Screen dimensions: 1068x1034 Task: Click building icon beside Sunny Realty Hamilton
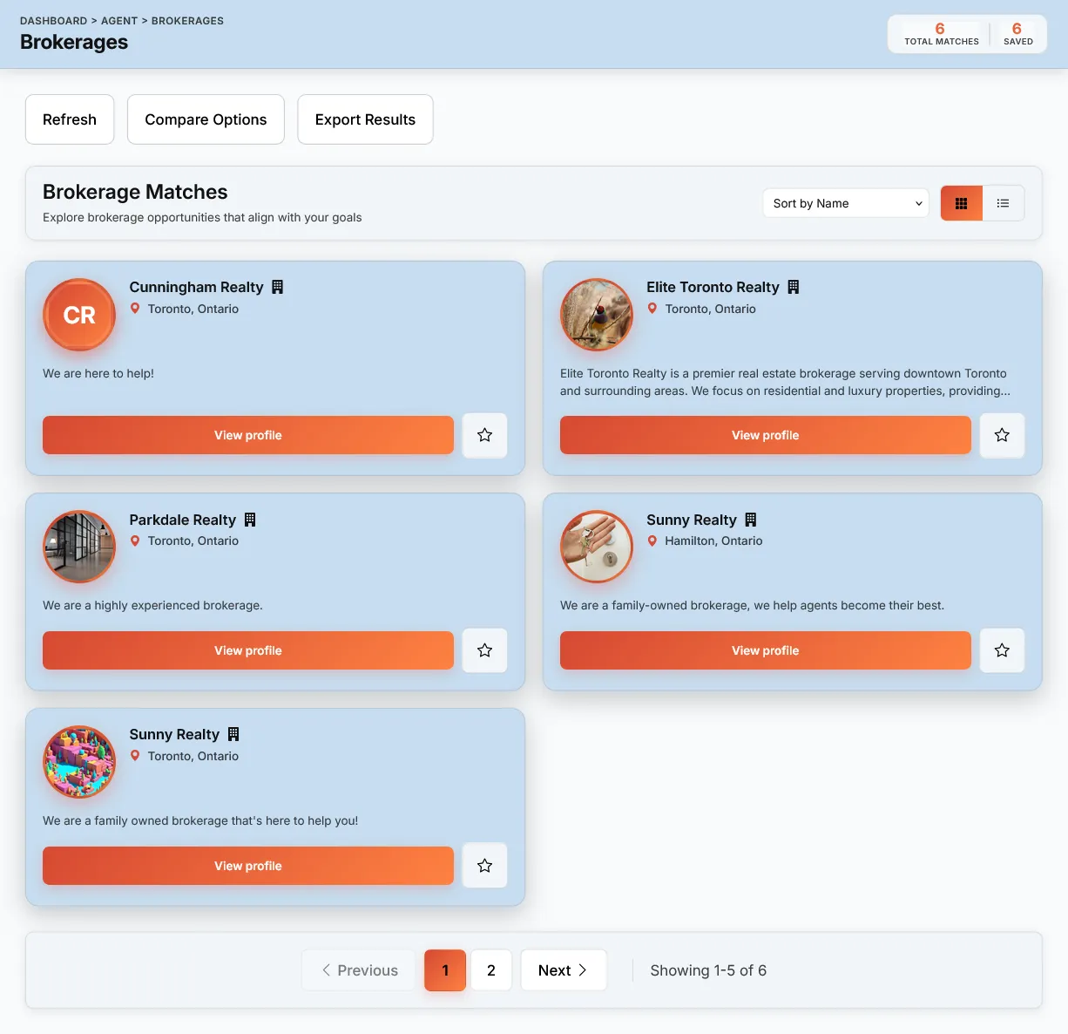tap(751, 520)
